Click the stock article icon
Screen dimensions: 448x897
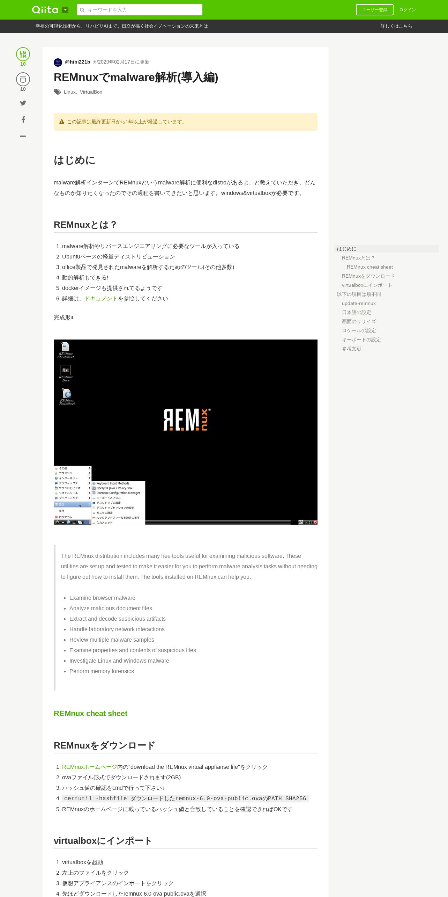23,79
